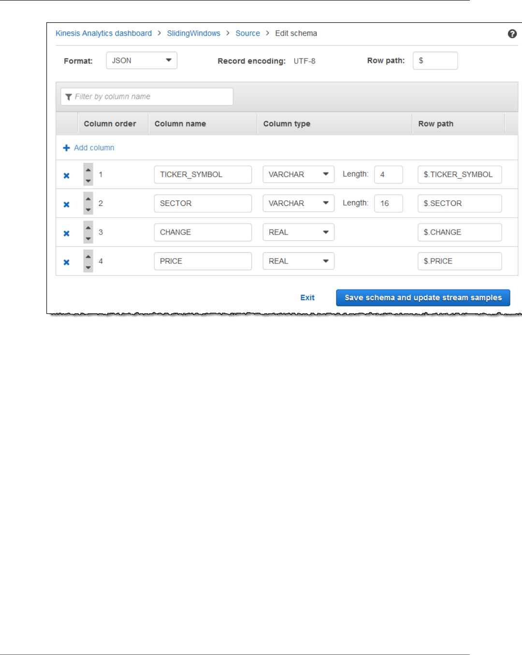Image resolution: width=522 pixels, height=655 pixels.
Task: Edit the SECTOR column name field
Action: tap(203, 204)
